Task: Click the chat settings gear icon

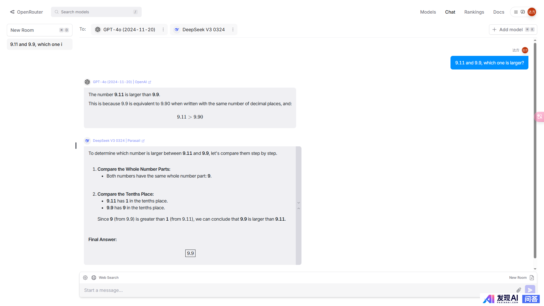Action: 85,278
